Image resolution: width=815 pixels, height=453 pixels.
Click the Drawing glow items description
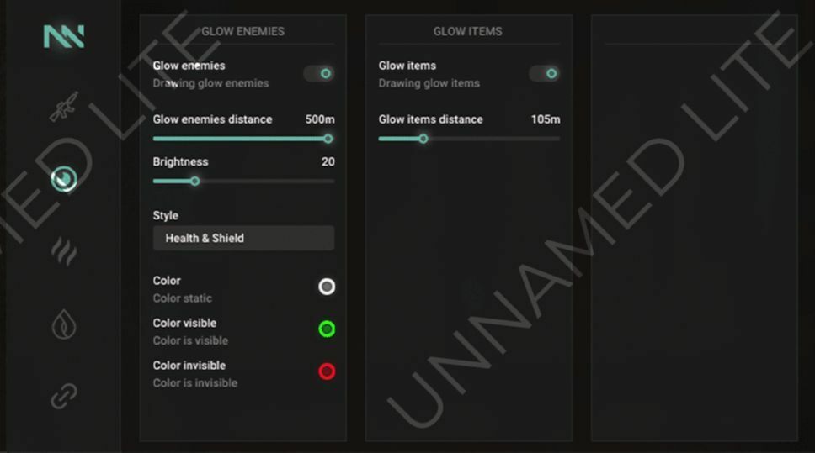[x=429, y=83]
